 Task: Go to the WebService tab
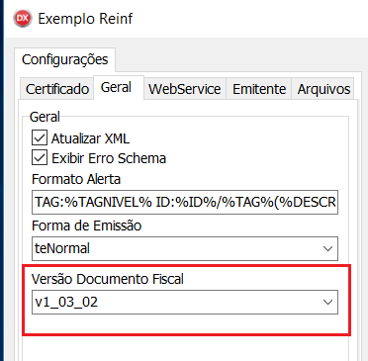click(185, 89)
